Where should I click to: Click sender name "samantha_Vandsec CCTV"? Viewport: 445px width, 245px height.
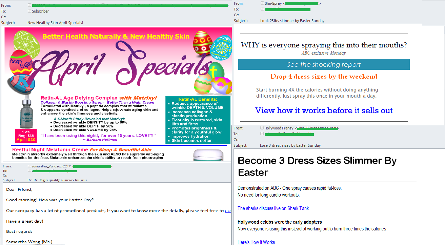[x=52, y=166]
